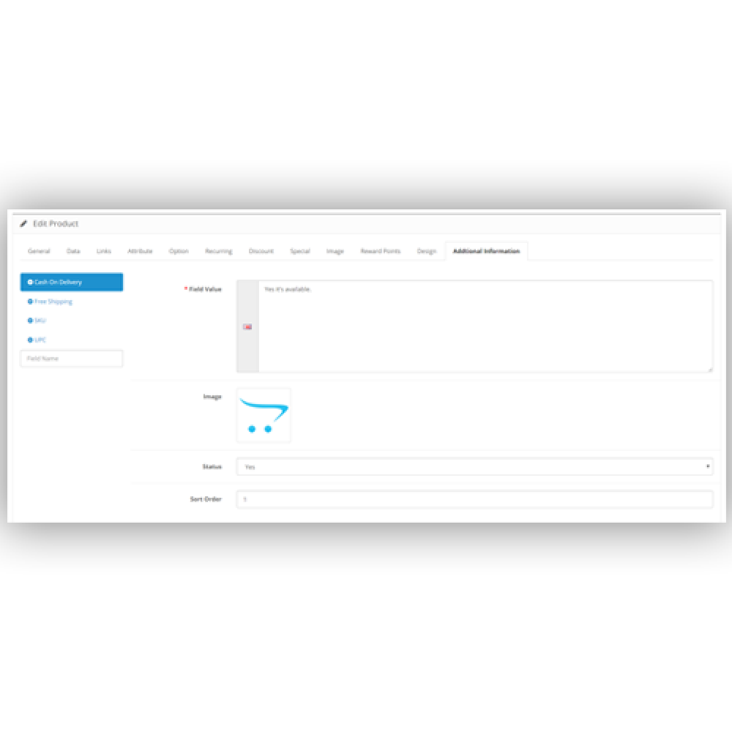The height and width of the screenshot is (732, 732).
Task: Click the gear icon beside Cash On Delivery
Action: [x=29, y=283]
